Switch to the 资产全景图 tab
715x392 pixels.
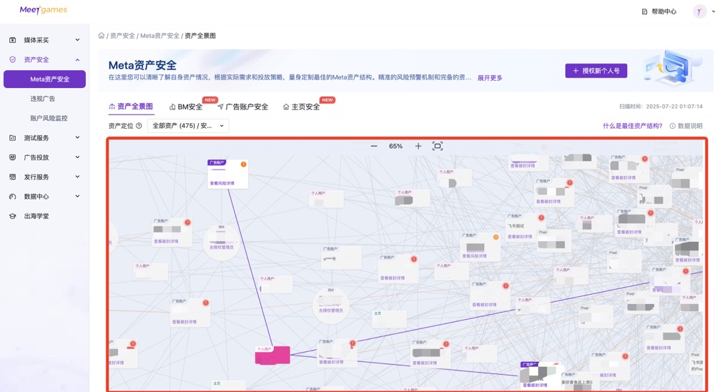(x=131, y=107)
